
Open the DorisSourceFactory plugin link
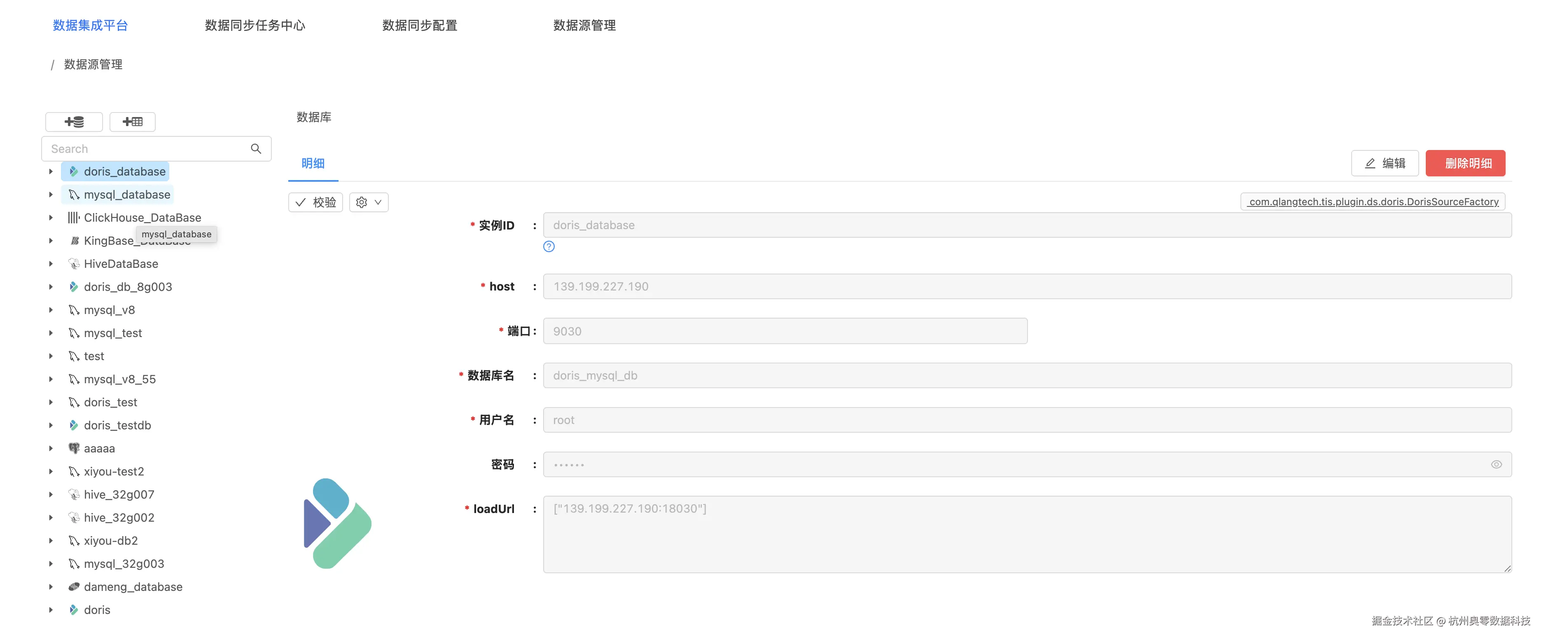1373,202
